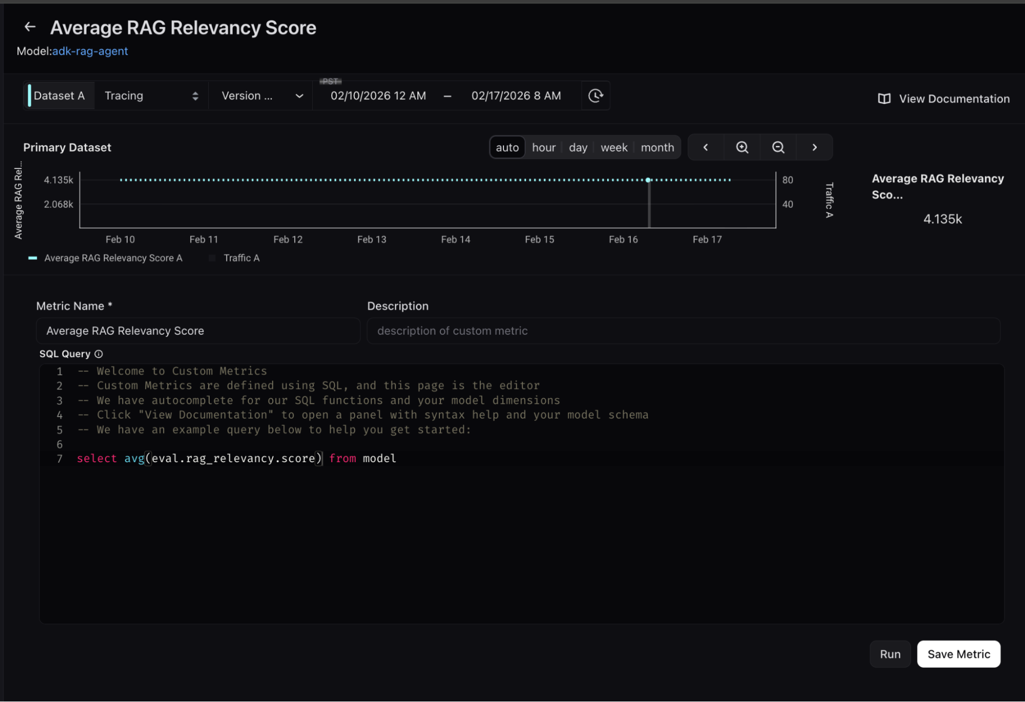This screenshot has width=1025, height=702.
Task: Expand the Version dropdown
Action: click(x=262, y=96)
